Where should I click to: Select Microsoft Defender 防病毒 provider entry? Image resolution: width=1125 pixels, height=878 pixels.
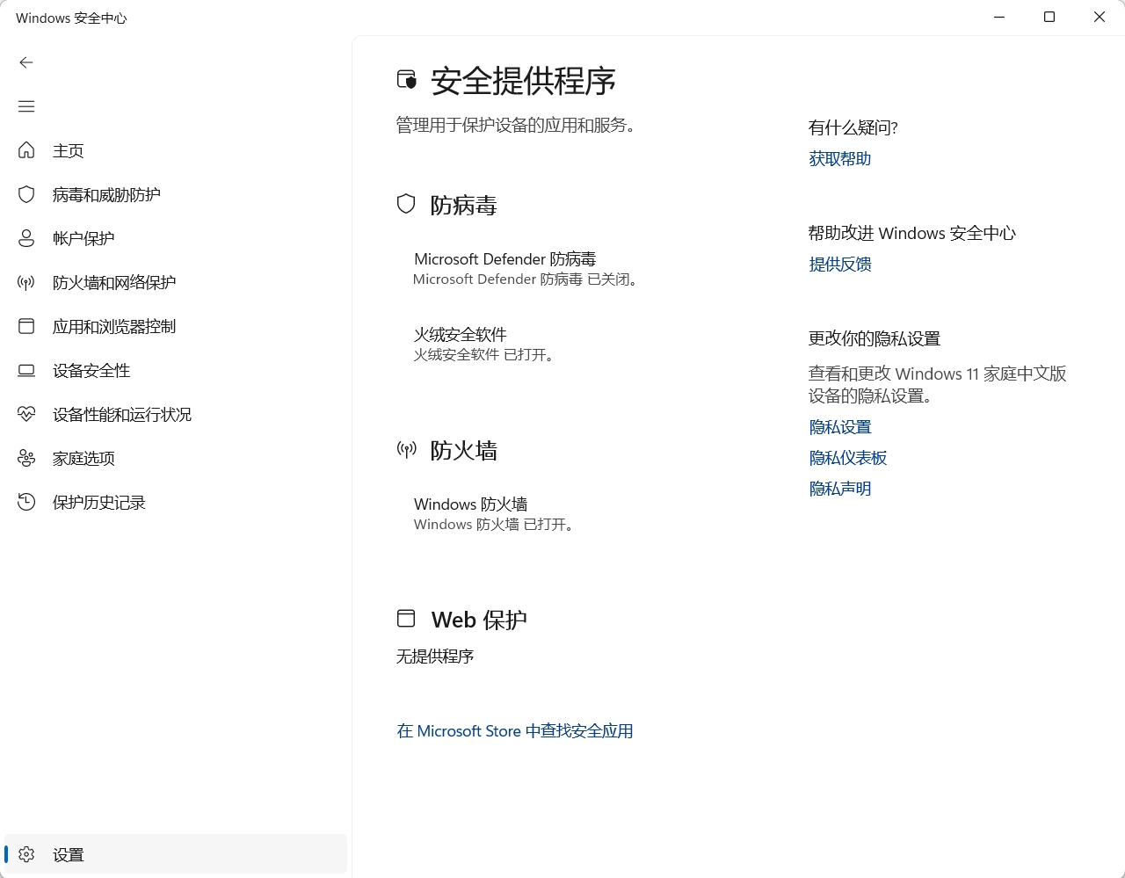coord(504,259)
